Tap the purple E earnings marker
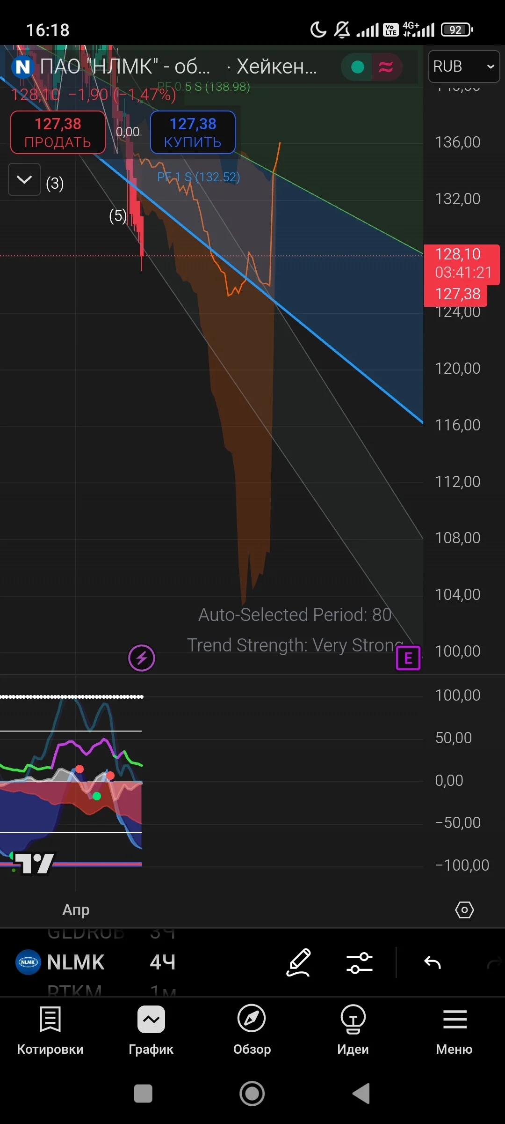This screenshot has height=1124, width=505. click(408, 658)
